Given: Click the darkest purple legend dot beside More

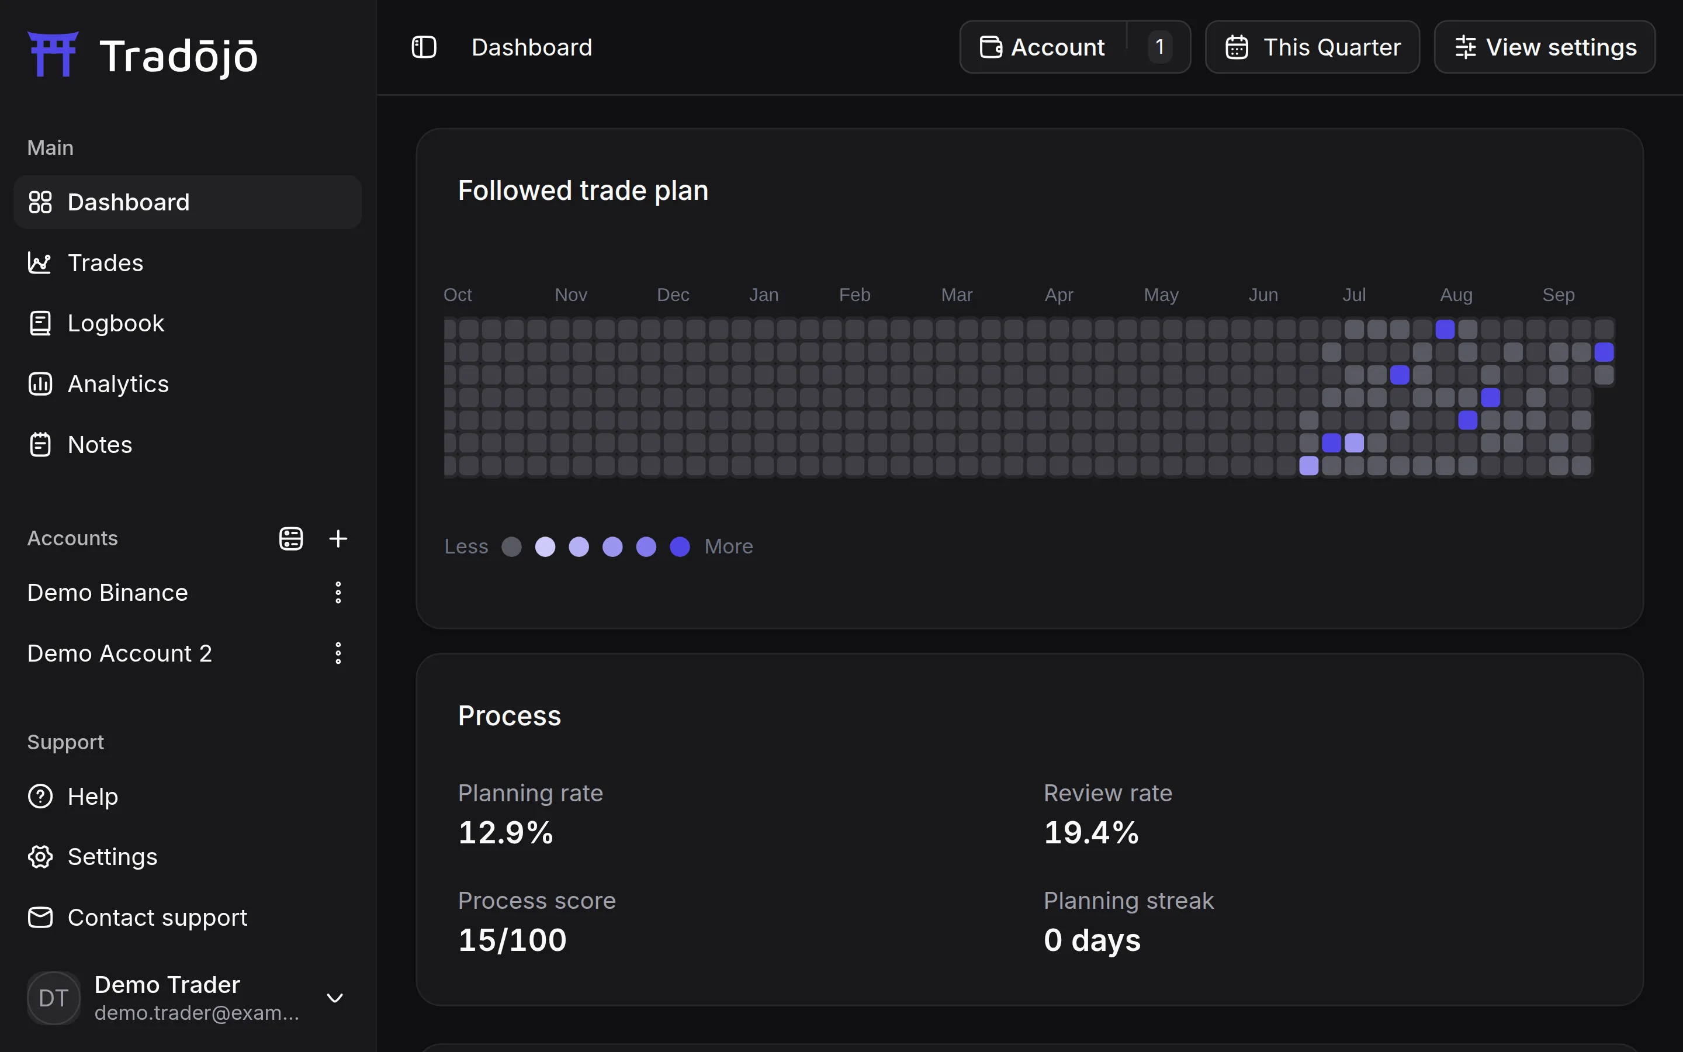Looking at the screenshot, I should [680, 547].
